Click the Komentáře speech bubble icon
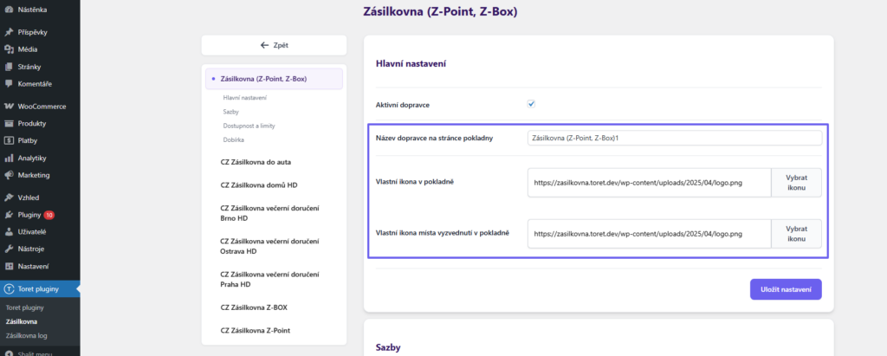The width and height of the screenshot is (887, 356). click(x=9, y=84)
